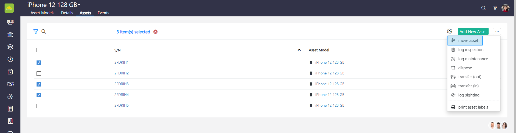Image resolution: width=516 pixels, height=133 pixels.
Task: Expand the iPhone 12 128 GB title dropdown
Action: coord(79,5)
